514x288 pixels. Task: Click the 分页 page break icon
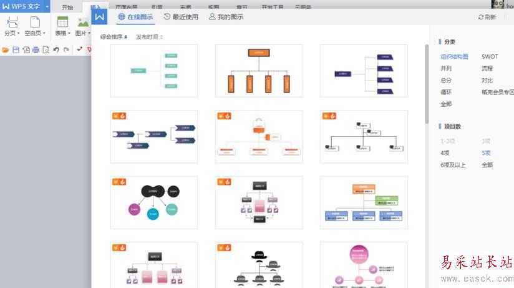(12, 22)
